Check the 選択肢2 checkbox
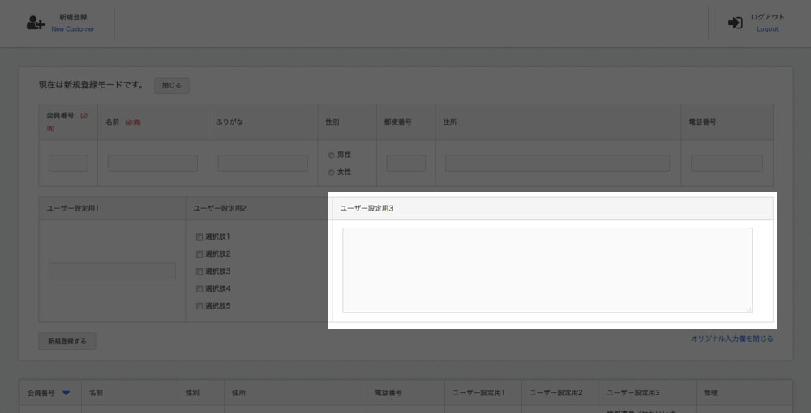 tap(200, 254)
